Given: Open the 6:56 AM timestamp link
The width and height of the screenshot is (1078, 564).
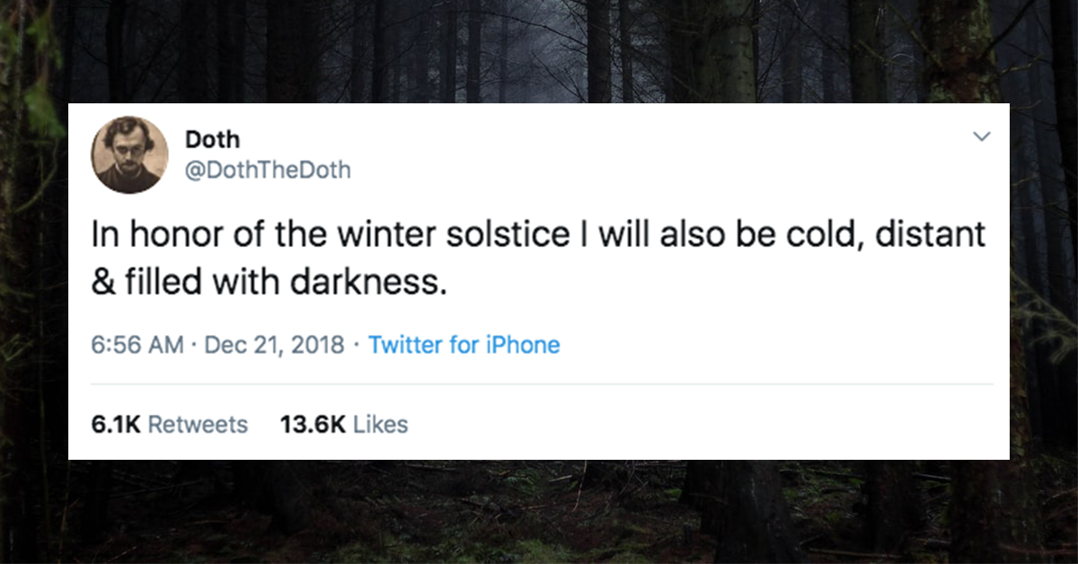Looking at the screenshot, I should (x=138, y=345).
